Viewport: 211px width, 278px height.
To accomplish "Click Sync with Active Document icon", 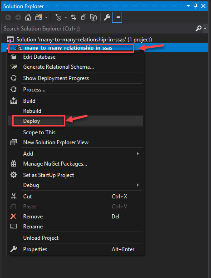I will [74, 17].
